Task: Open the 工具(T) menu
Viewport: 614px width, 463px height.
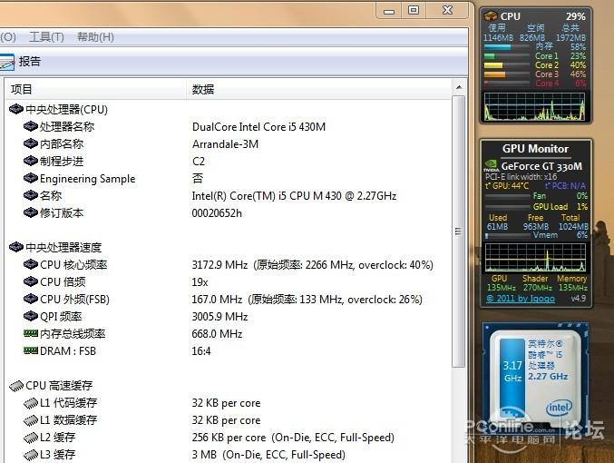Action: click(x=46, y=37)
